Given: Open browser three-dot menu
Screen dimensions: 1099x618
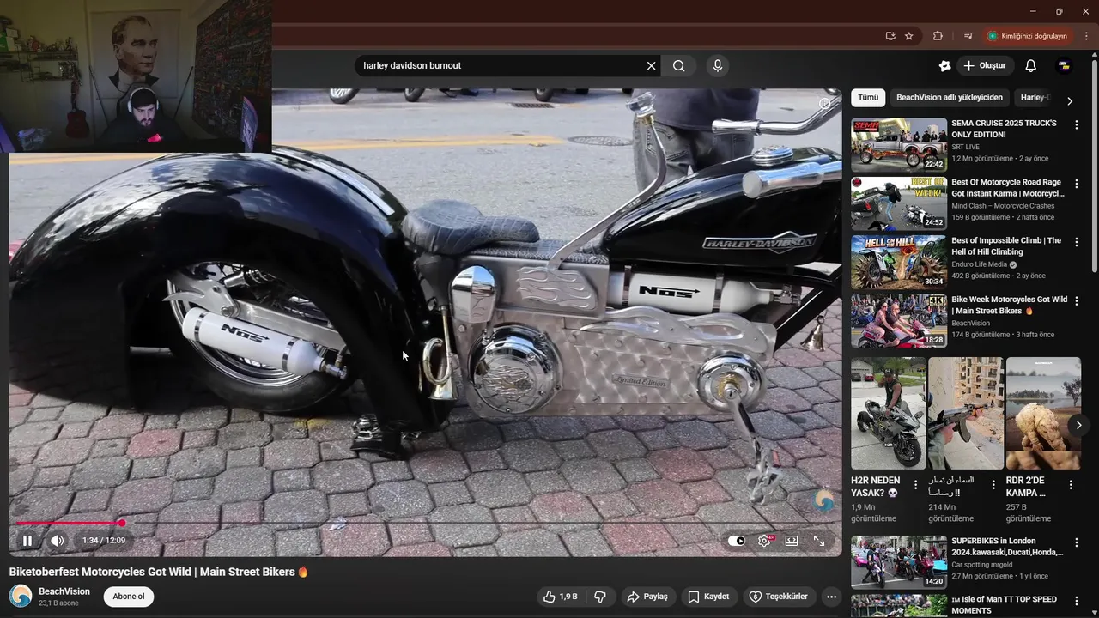Looking at the screenshot, I should click(1085, 36).
